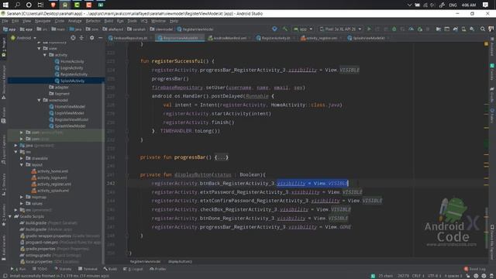496x279 pixels.
Task: Open the Refactor menu
Action: click(x=93, y=21)
